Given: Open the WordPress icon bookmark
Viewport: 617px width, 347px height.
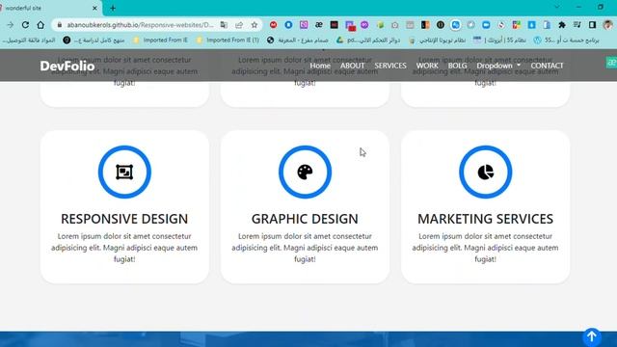Looking at the screenshot, I should coord(538,40).
